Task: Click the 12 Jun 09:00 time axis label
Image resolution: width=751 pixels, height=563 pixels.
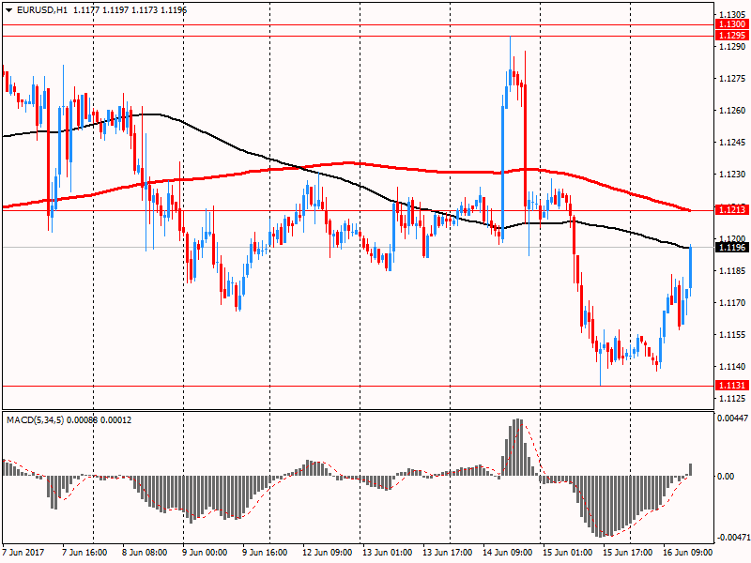Action: (327, 553)
